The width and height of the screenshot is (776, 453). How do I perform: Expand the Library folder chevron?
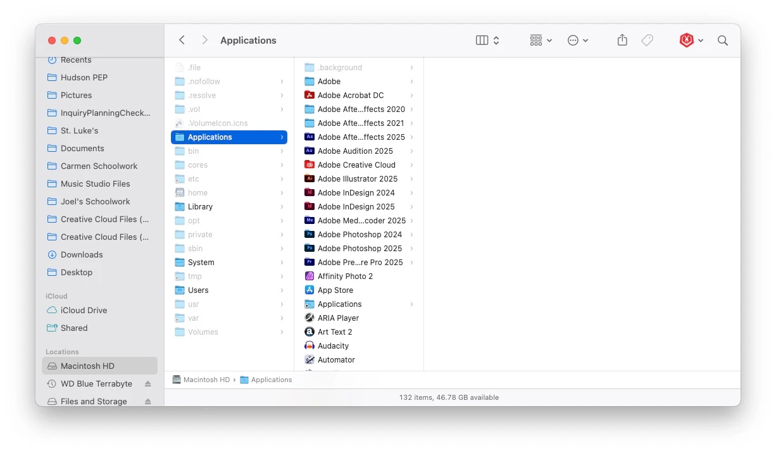point(282,206)
